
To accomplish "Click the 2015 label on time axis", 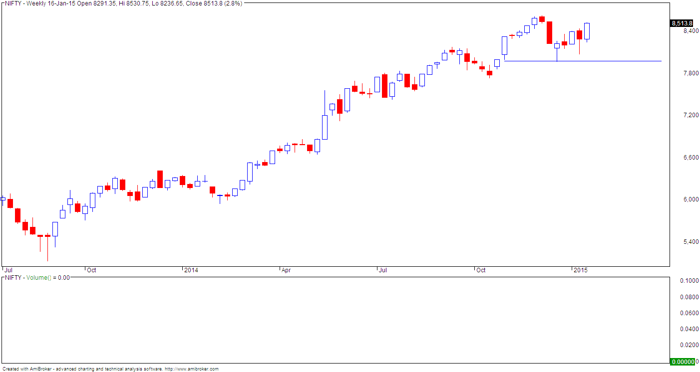I will (580, 270).
